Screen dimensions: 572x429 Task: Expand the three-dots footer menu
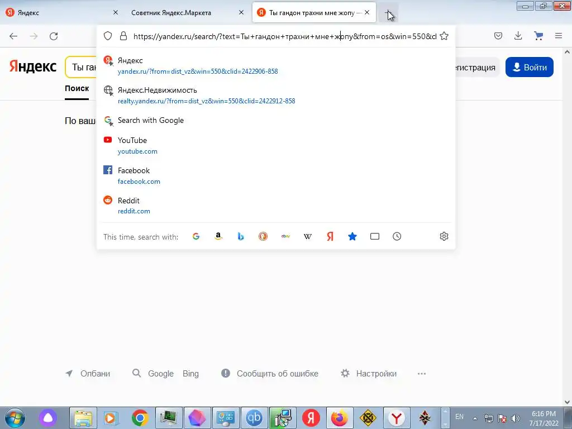[x=422, y=374]
